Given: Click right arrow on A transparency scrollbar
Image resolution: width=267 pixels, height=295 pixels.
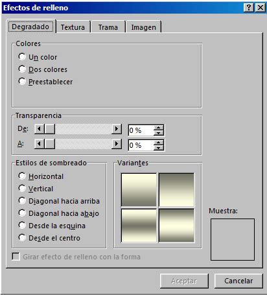Looking at the screenshot, I should pos(117,144).
